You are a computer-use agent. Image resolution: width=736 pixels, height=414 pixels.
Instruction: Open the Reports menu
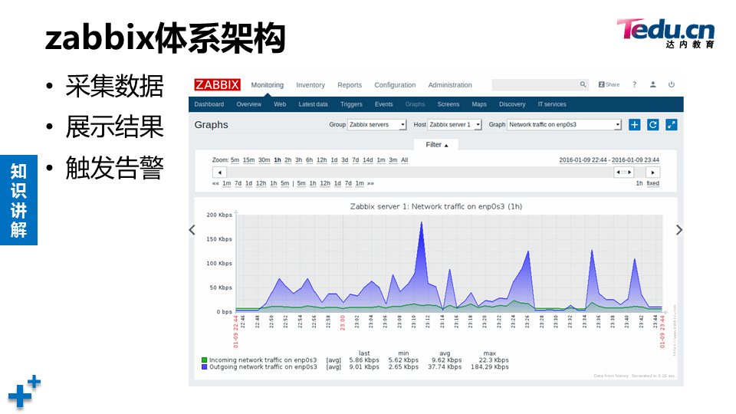pos(350,85)
